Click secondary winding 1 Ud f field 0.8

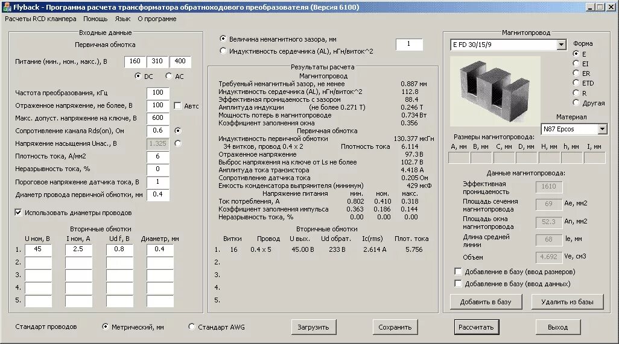119,250
